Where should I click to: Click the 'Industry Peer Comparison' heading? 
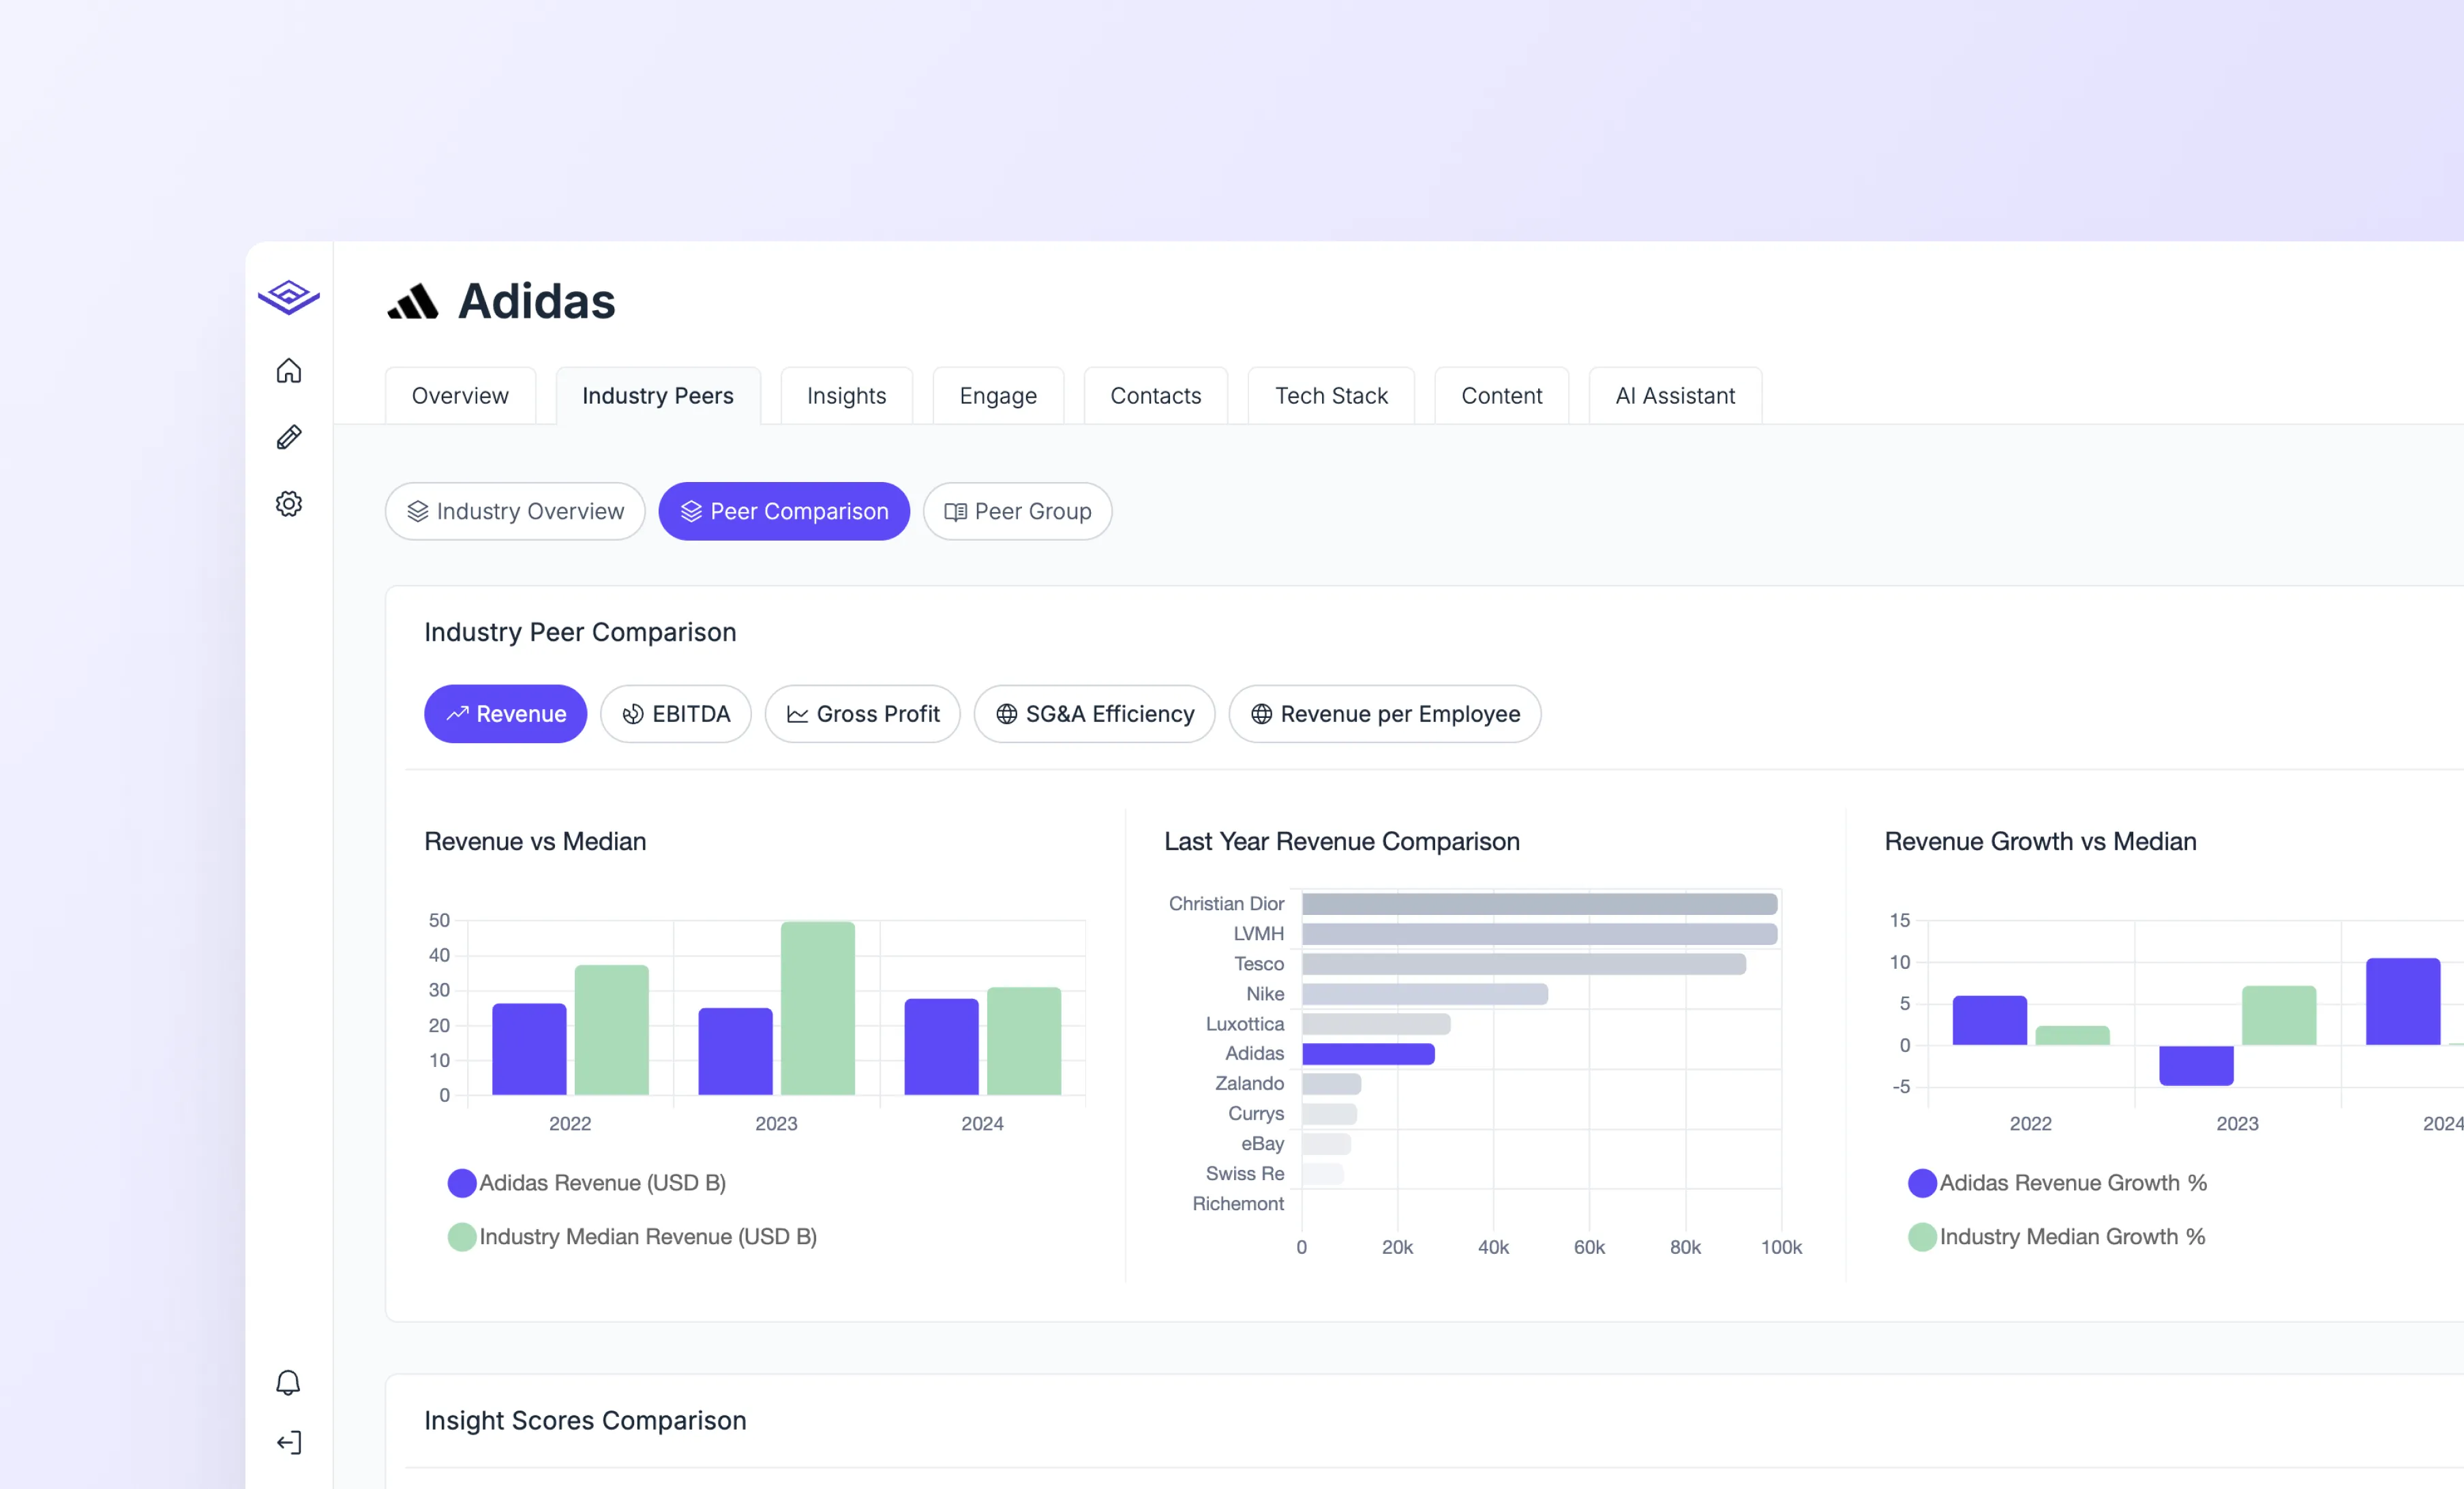coord(580,632)
